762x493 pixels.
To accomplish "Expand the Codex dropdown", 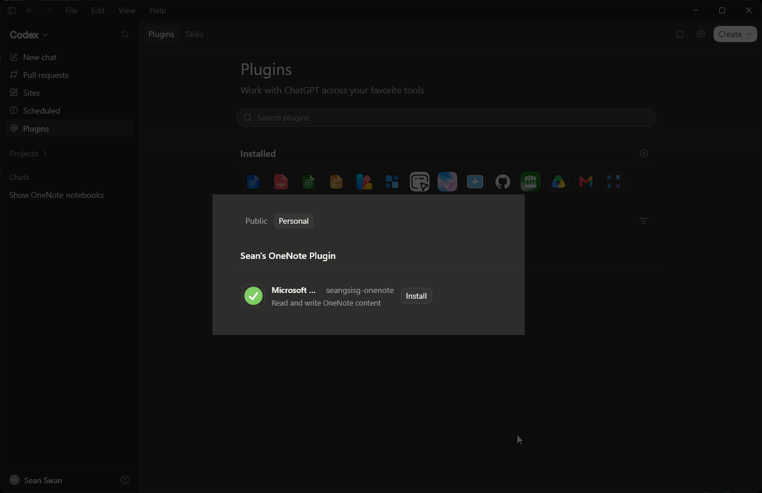I will (29, 35).
